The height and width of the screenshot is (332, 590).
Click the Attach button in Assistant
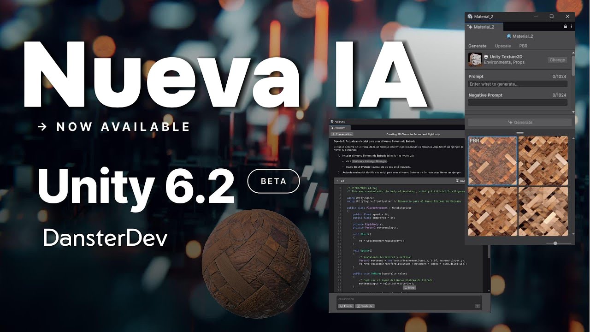(346, 306)
